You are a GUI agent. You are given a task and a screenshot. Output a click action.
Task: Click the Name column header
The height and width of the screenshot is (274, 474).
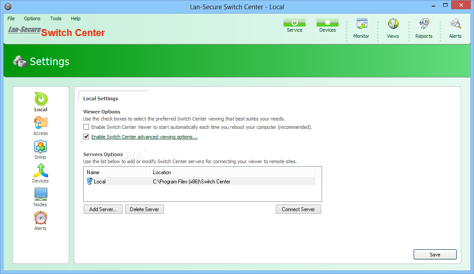[x=117, y=172]
